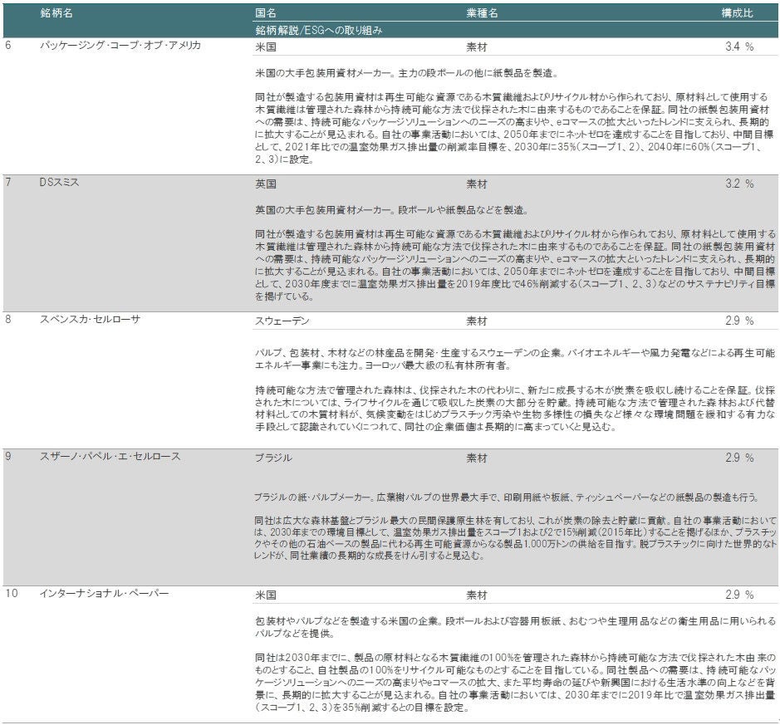780x725 pixels.
Task: Click the 国名 column header
Action: tap(266, 14)
